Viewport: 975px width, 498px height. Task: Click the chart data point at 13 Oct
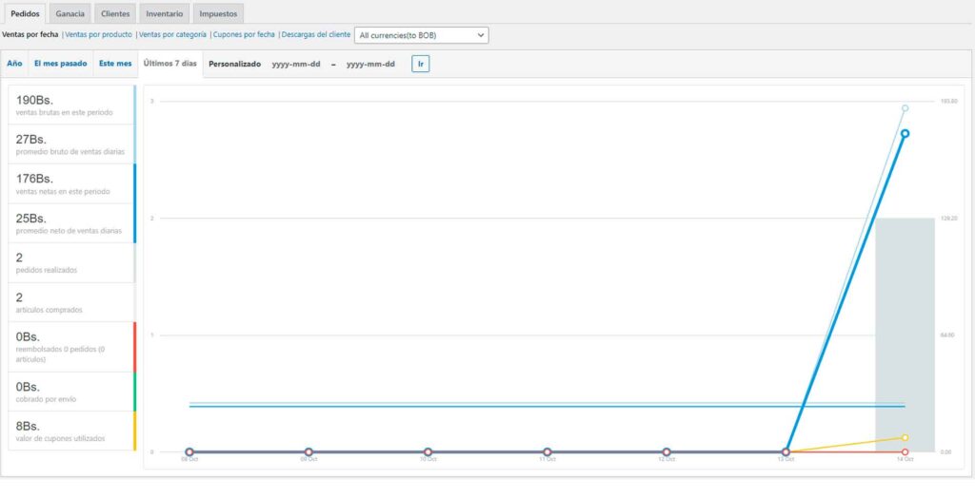coord(786,452)
